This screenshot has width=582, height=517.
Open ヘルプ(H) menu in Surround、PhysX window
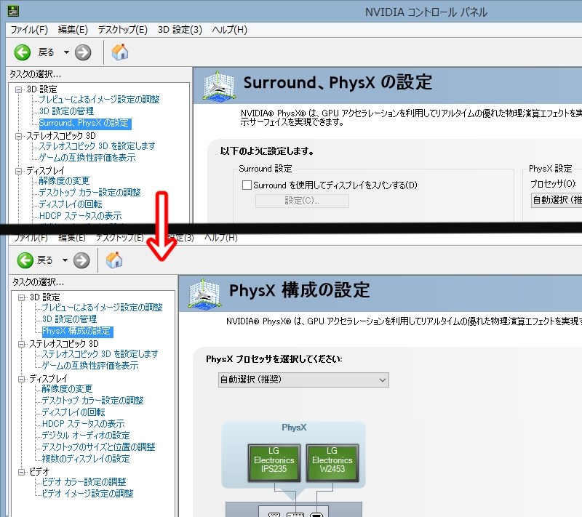tap(229, 30)
